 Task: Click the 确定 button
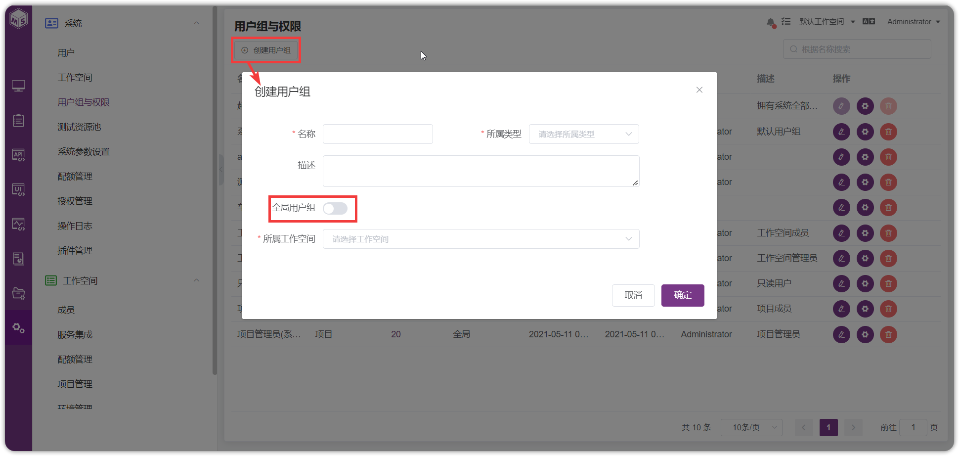[683, 295]
